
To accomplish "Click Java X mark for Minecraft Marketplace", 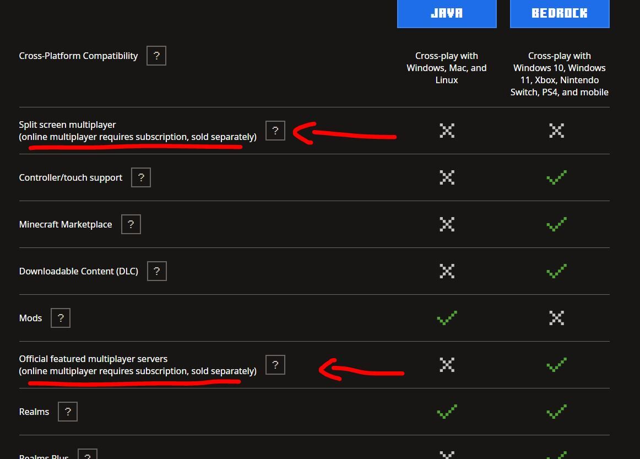I will point(447,224).
